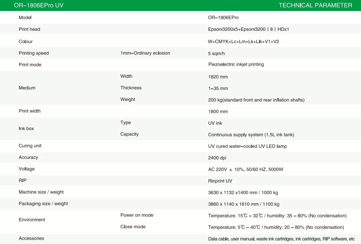The height and width of the screenshot is (244, 361).
Task: Click the TECHNICAL PARAMETER heading
Action: (315, 5)
